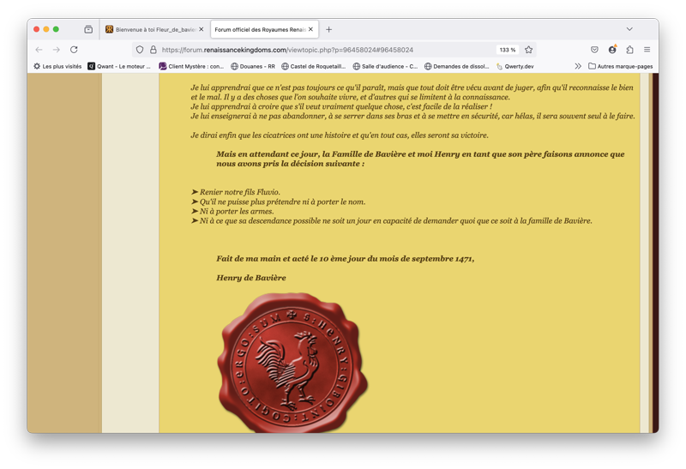The height and width of the screenshot is (469, 686).
Task: Open Salle d'audience bookmark
Action: tap(385, 67)
